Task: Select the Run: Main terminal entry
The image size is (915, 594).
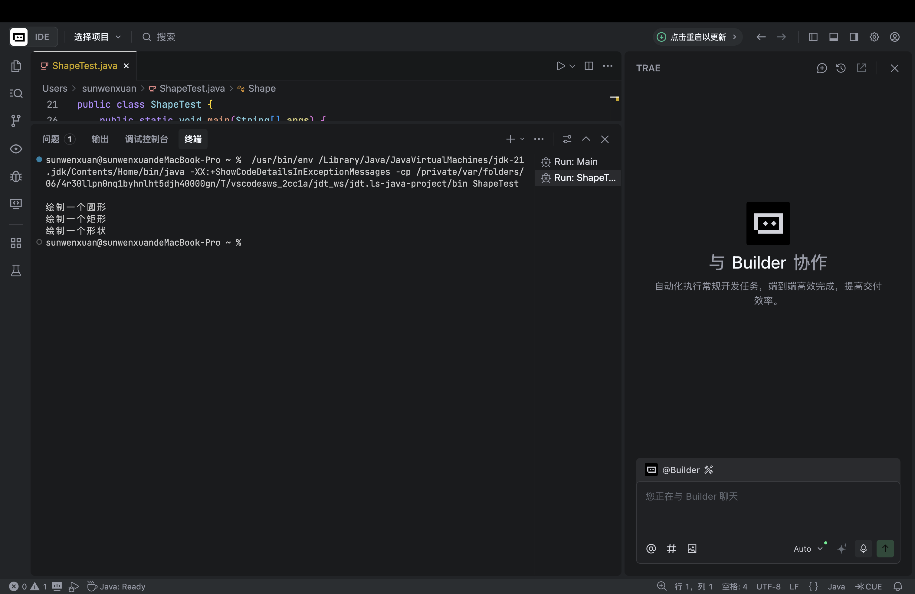Action: 576,162
